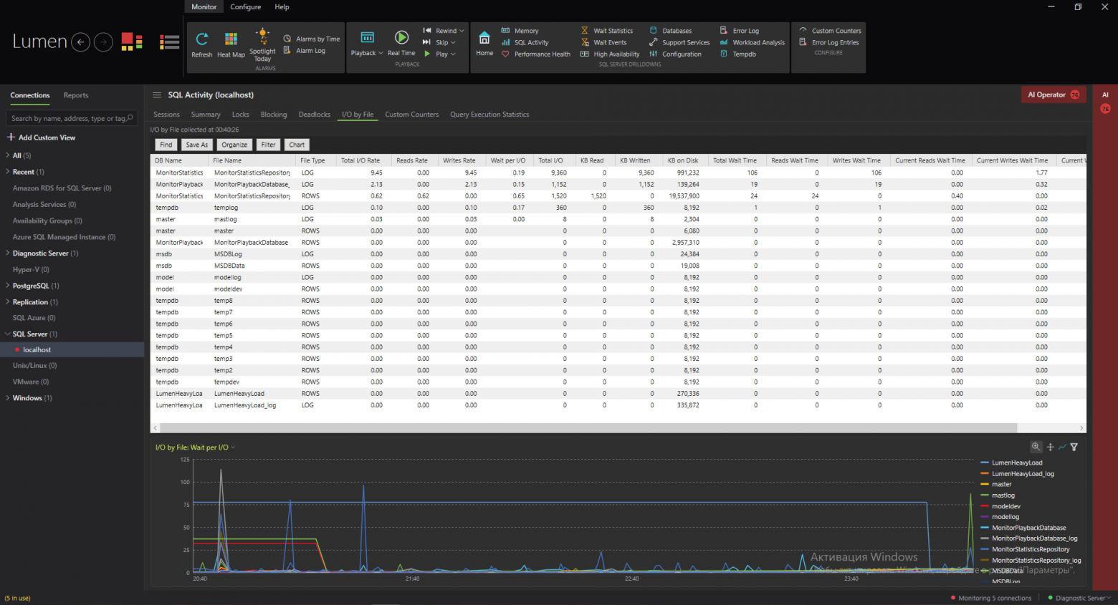Toggle the line chart style icon
This screenshot has height=605, width=1118.
1062,447
